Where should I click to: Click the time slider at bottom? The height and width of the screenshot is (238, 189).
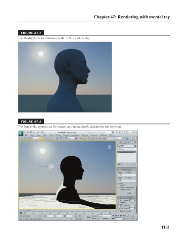28,210
